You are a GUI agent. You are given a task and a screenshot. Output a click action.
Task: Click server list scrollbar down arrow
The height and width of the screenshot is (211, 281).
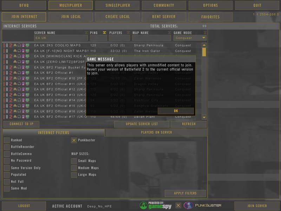point(204,117)
